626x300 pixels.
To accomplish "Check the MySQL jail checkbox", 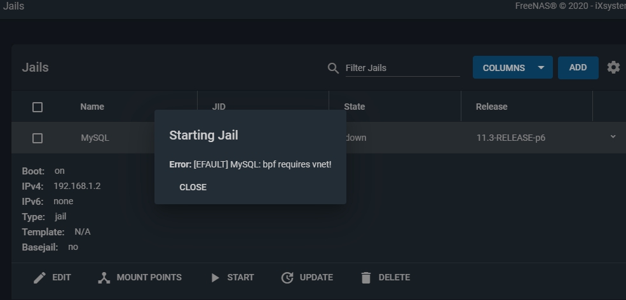I will [37, 138].
